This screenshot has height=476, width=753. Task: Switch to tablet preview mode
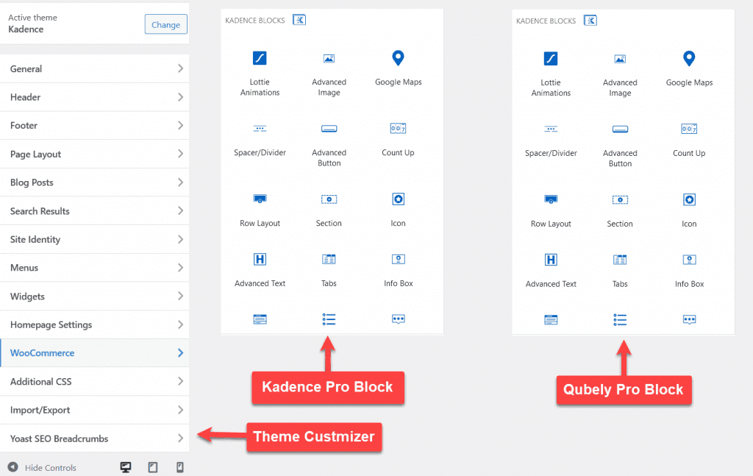(153, 467)
